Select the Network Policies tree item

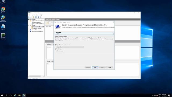tap(37, 28)
